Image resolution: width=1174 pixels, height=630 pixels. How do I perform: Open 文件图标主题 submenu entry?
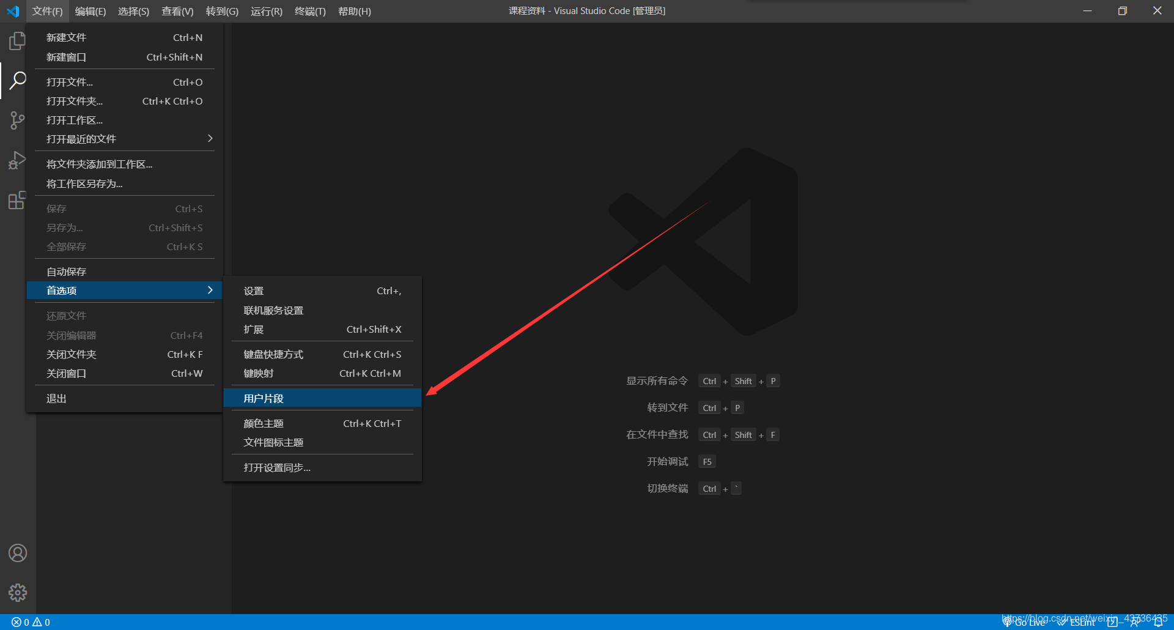pos(322,442)
